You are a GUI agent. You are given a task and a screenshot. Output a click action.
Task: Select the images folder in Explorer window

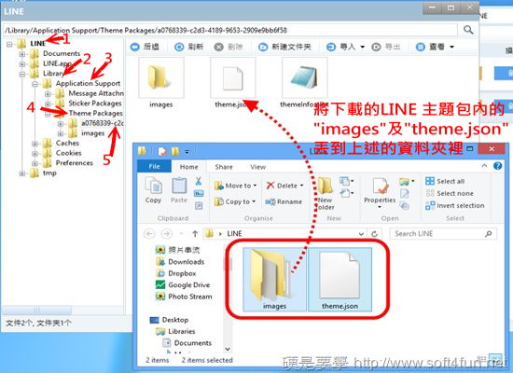[274, 280]
